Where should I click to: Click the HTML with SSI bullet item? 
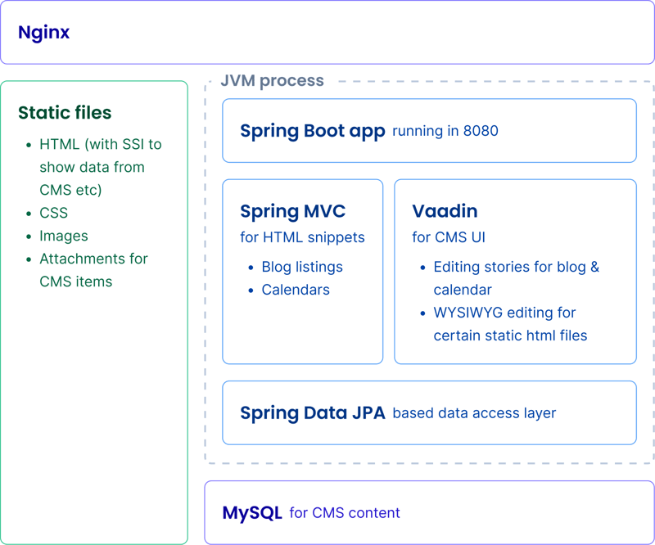[100, 144]
